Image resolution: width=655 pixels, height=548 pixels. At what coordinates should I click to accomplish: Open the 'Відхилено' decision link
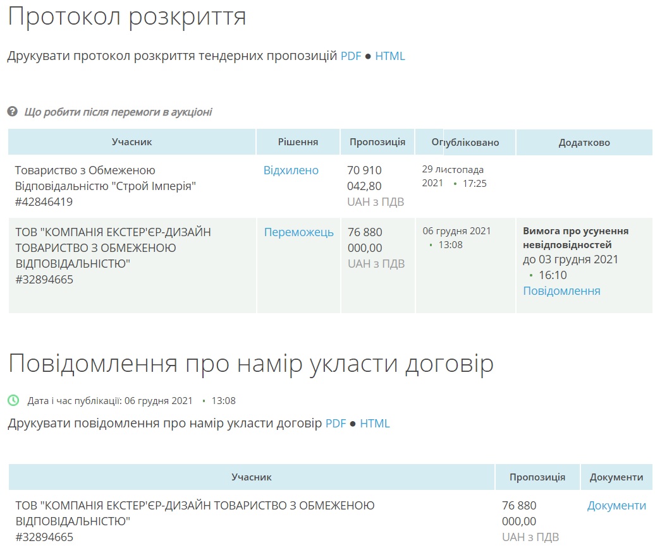[x=291, y=170]
